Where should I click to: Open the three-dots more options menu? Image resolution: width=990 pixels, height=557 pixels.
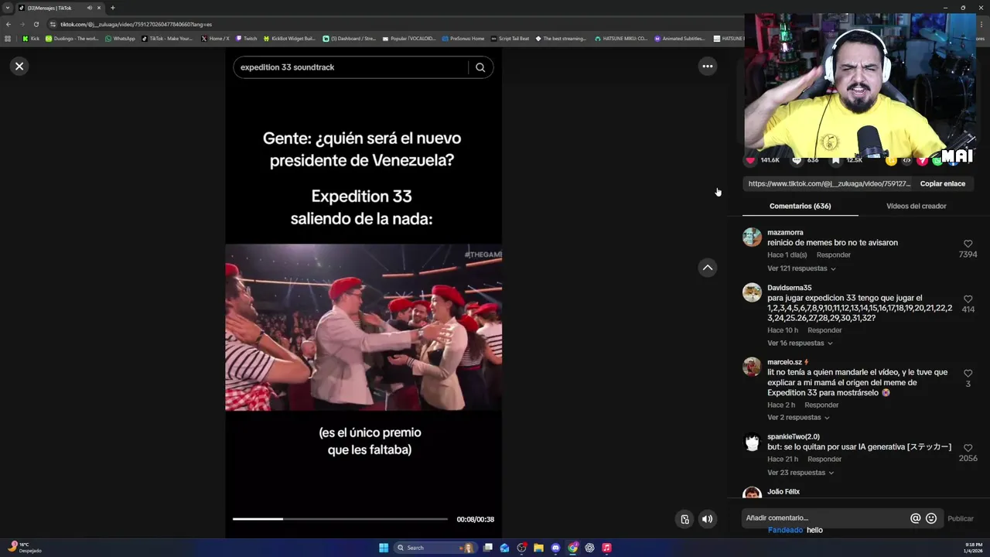[707, 66]
